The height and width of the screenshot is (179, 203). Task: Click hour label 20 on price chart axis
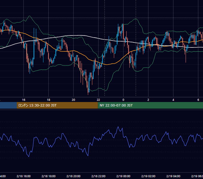point(73,100)
